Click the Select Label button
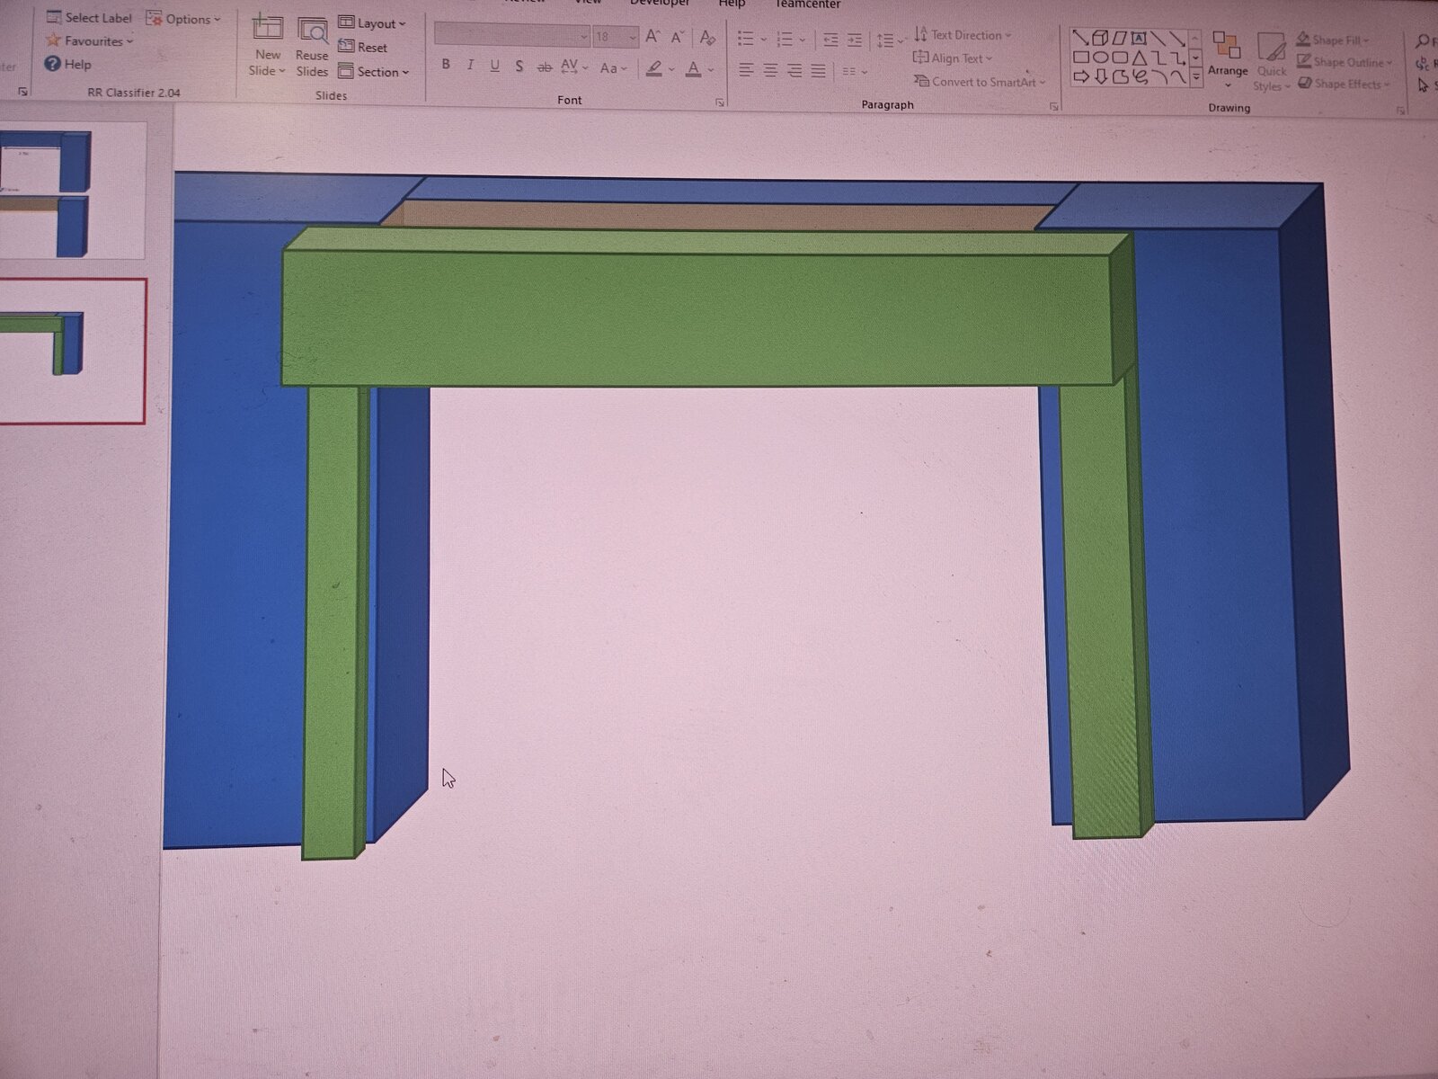 tap(89, 18)
